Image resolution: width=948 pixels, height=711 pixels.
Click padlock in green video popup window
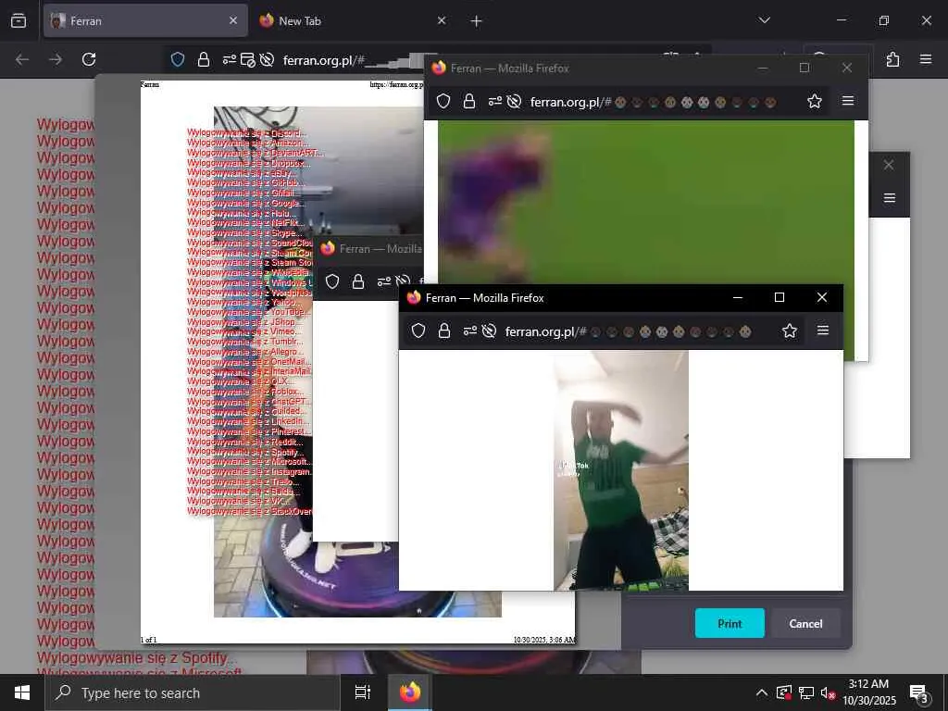[x=469, y=101]
